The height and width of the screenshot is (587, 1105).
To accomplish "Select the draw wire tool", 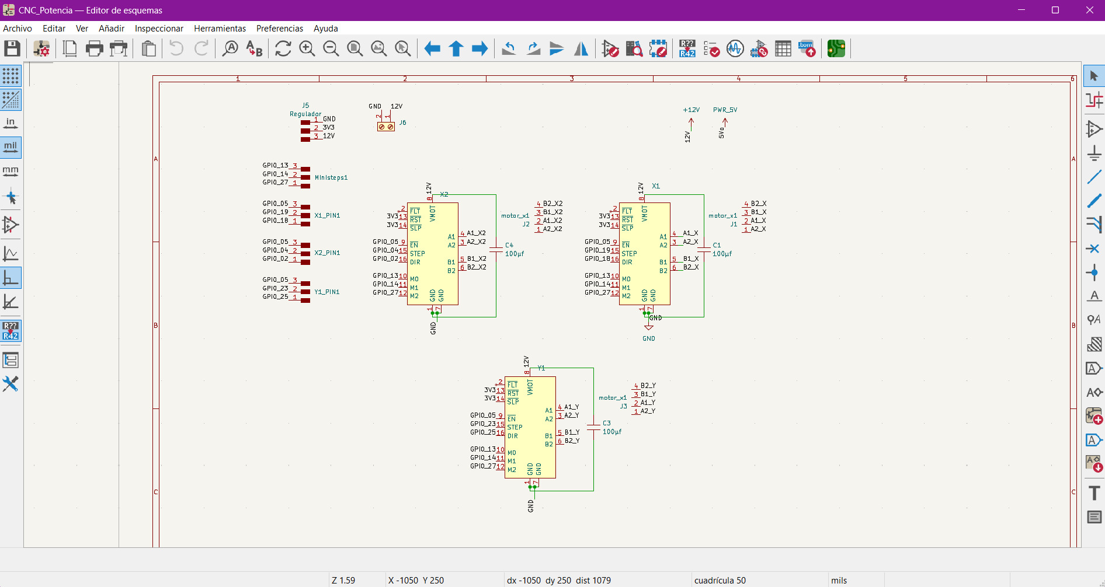I will pos(1094,177).
